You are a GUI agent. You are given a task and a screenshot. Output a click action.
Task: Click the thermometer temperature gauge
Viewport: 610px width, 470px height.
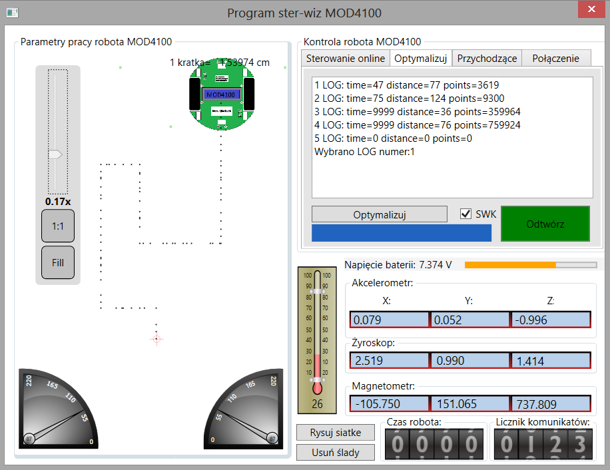coord(317,340)
